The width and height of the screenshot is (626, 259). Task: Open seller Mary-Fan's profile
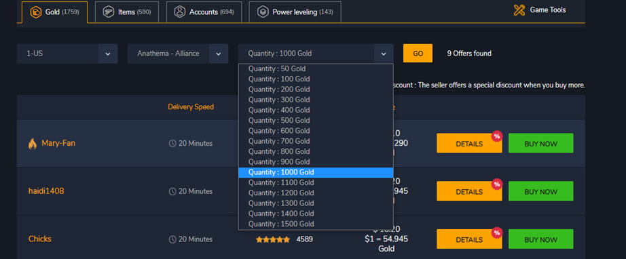tap(58, 143)
